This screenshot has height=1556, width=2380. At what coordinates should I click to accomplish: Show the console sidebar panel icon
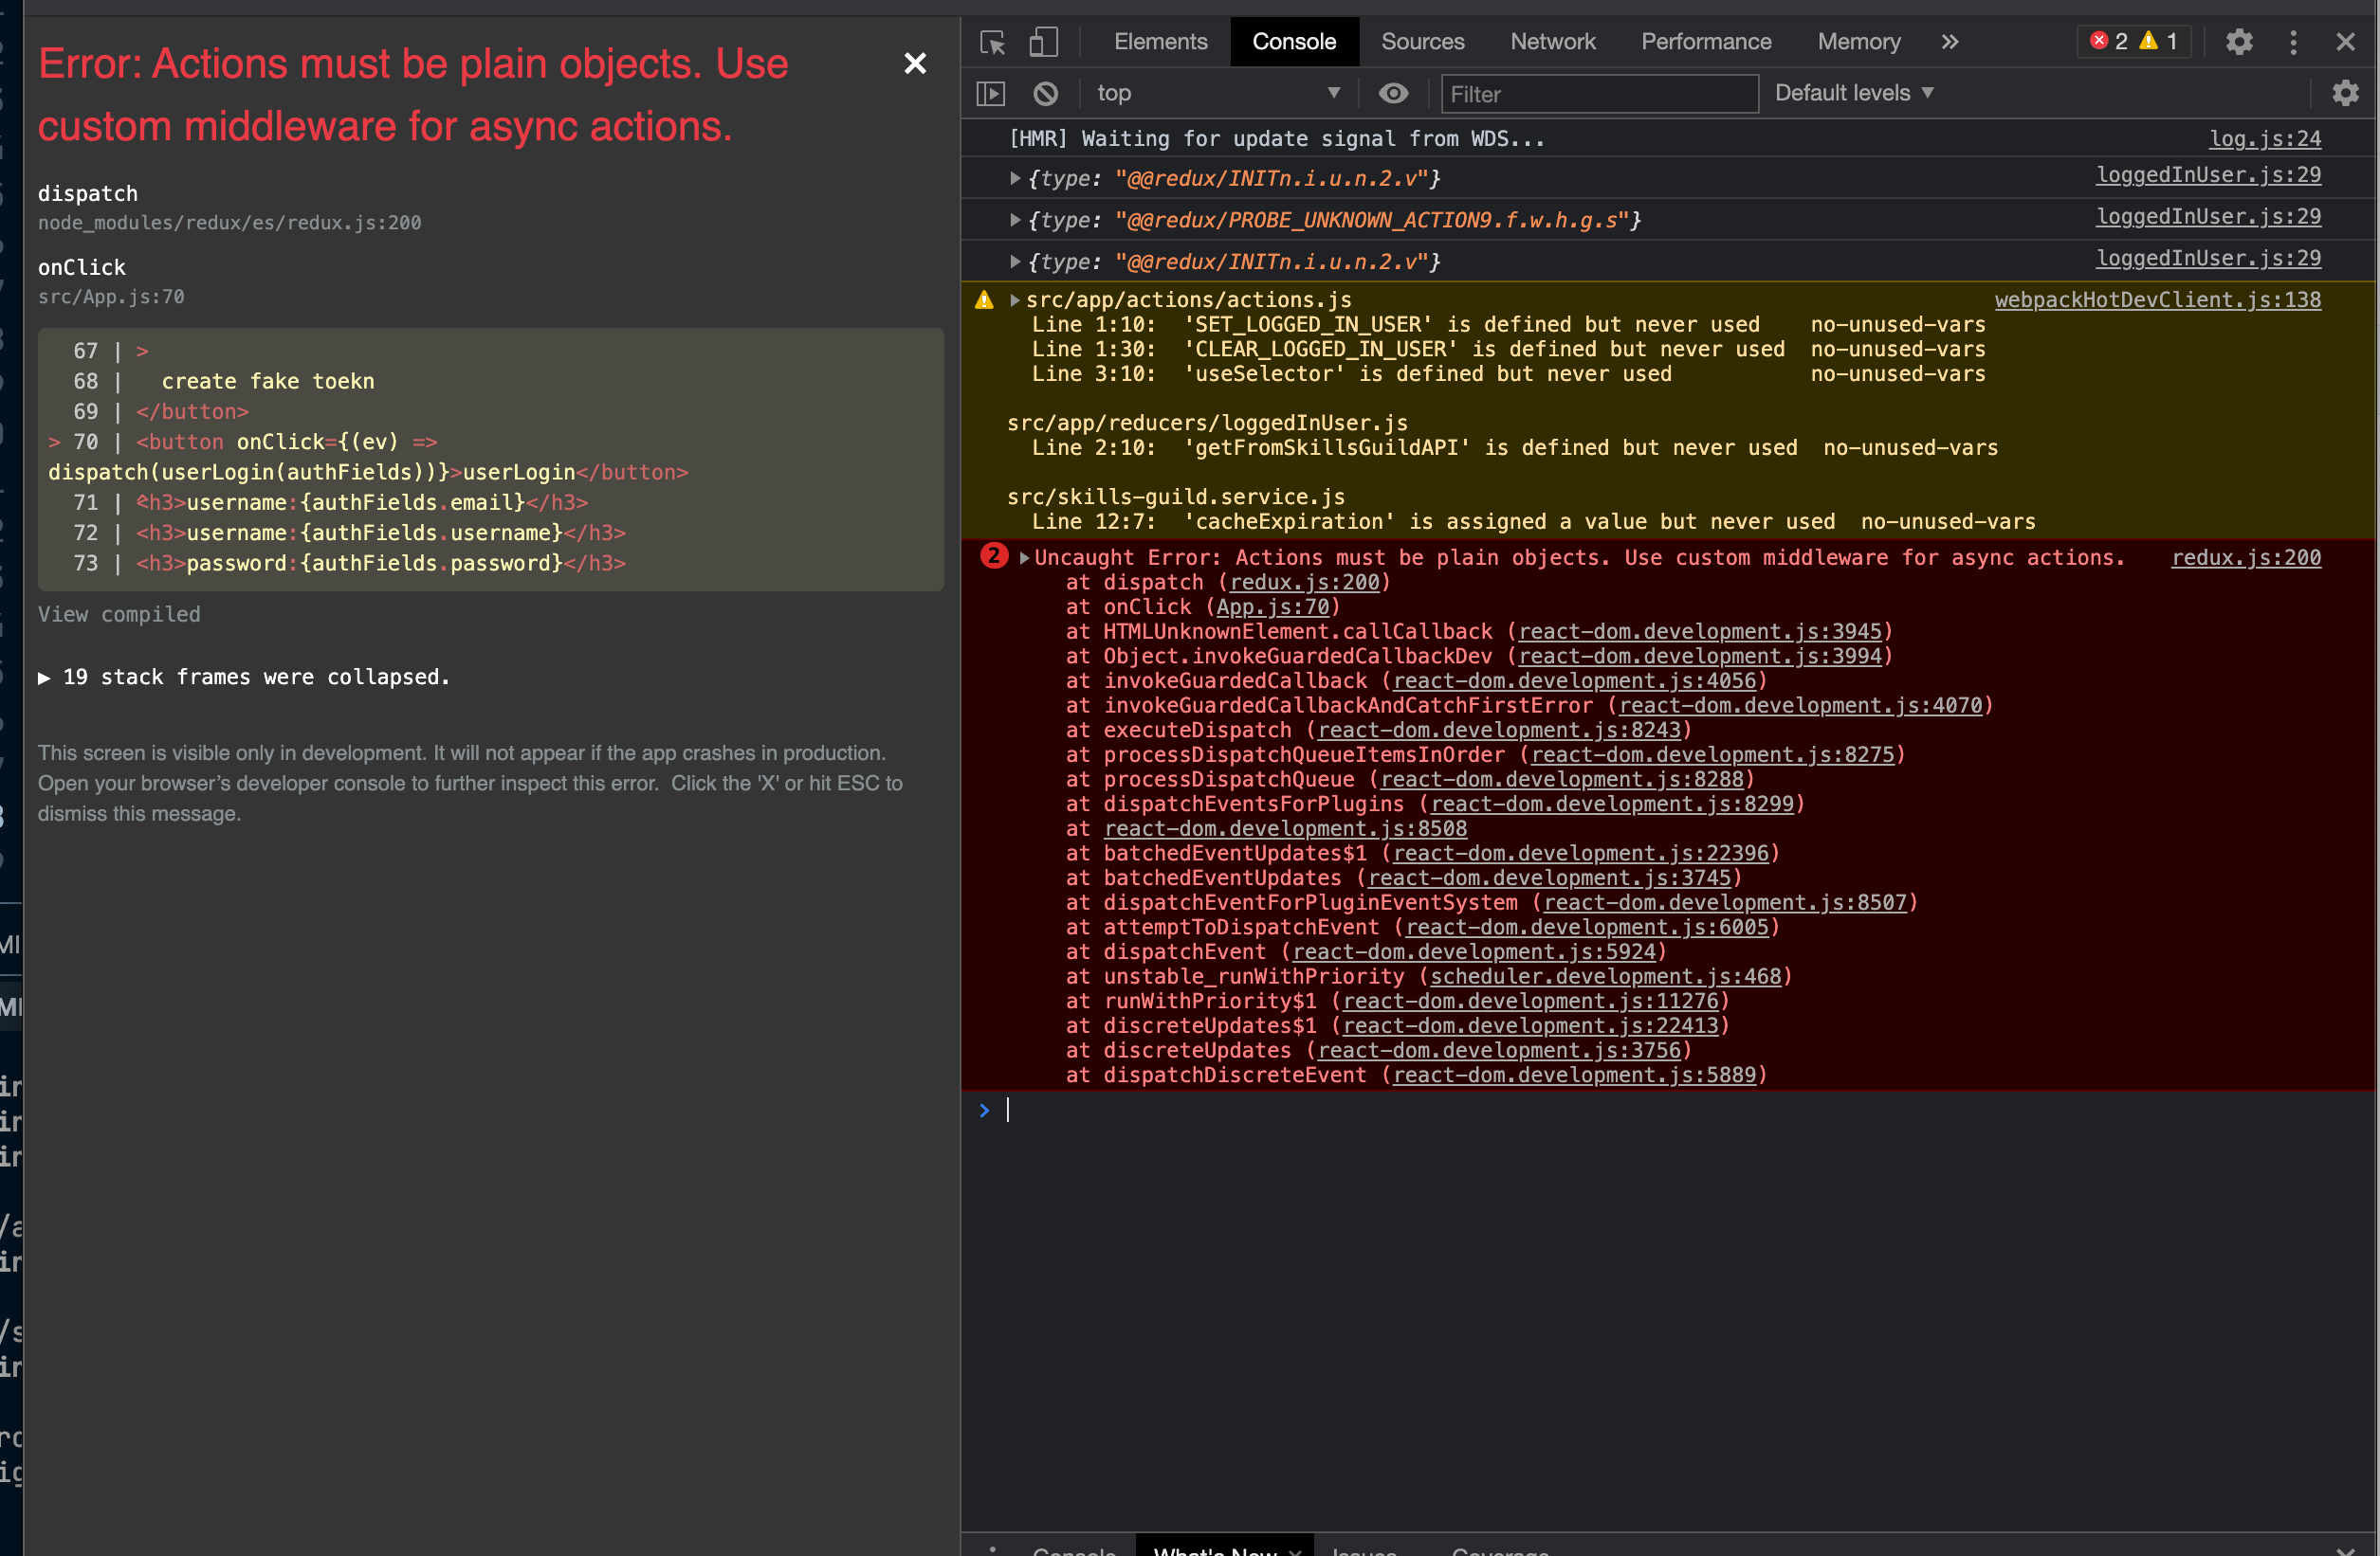point(990,94)
